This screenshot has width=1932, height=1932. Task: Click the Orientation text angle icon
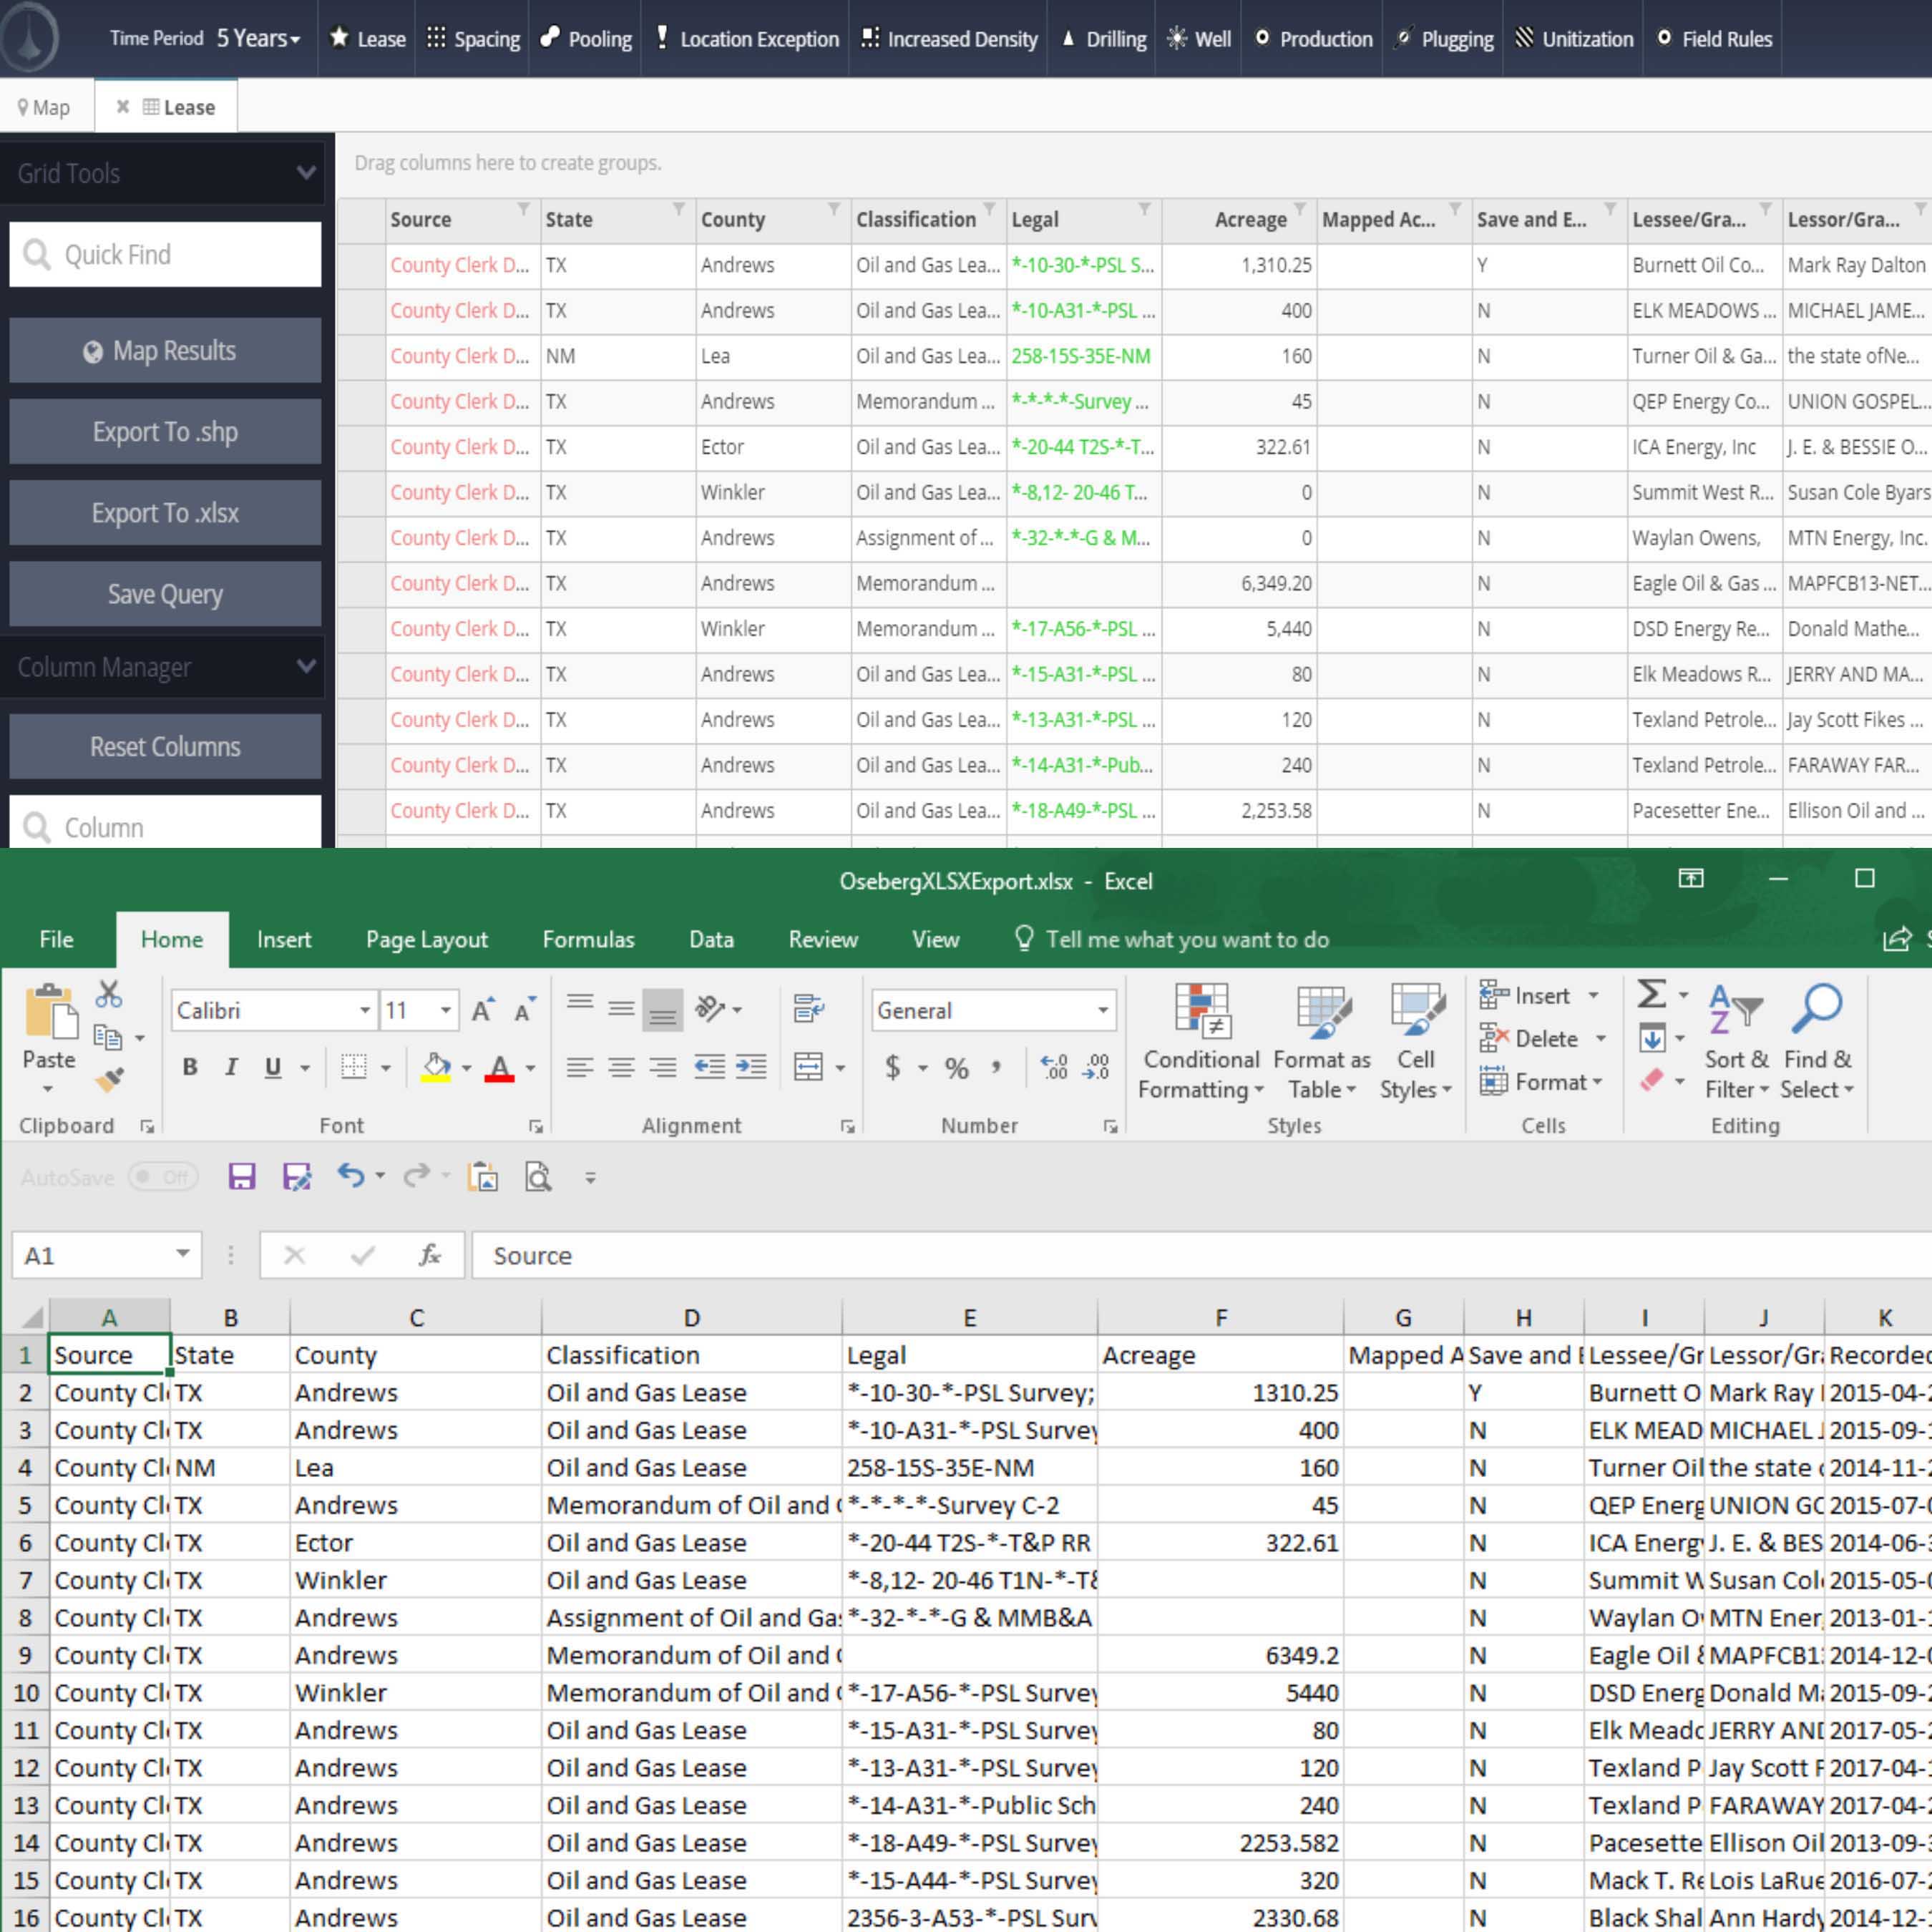pos(710,1009)
